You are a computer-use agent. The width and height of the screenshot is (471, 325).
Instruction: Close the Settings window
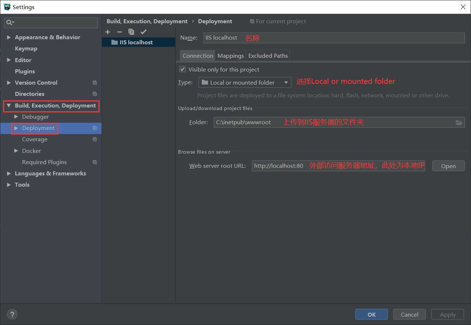[463, 7]
